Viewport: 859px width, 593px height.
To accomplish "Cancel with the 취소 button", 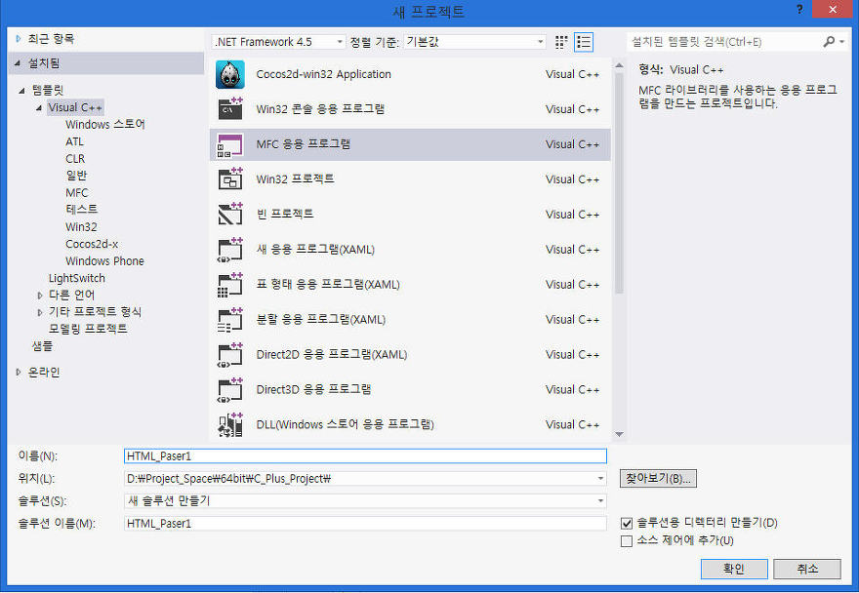I will [x=807, y=569].
